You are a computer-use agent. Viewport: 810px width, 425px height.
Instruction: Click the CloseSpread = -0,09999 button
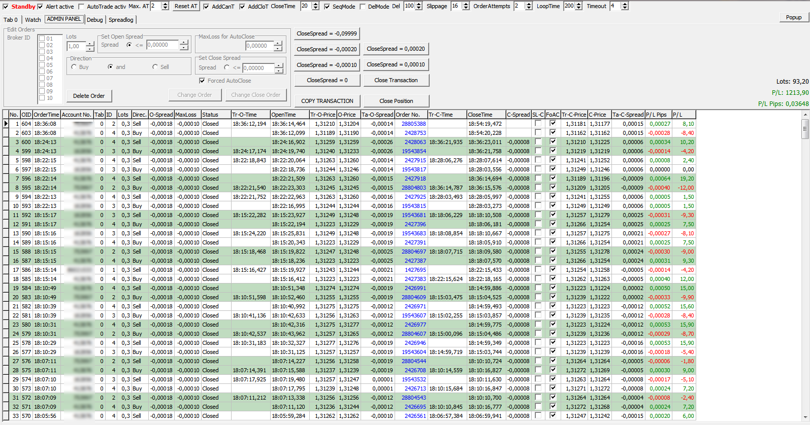327,33
